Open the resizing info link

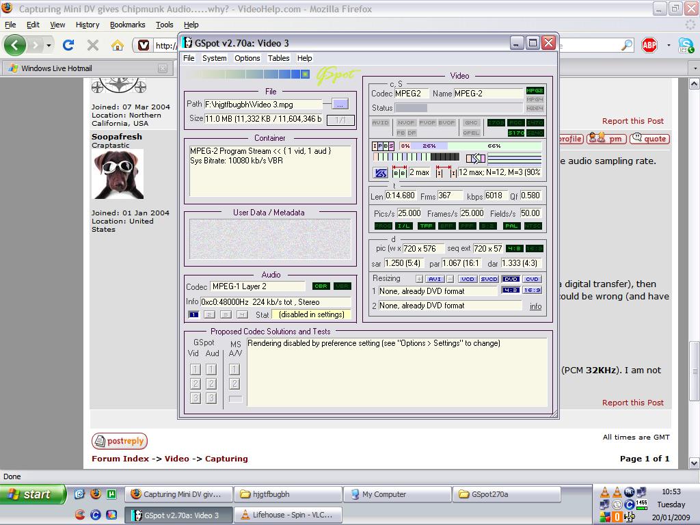coord(535,306)
